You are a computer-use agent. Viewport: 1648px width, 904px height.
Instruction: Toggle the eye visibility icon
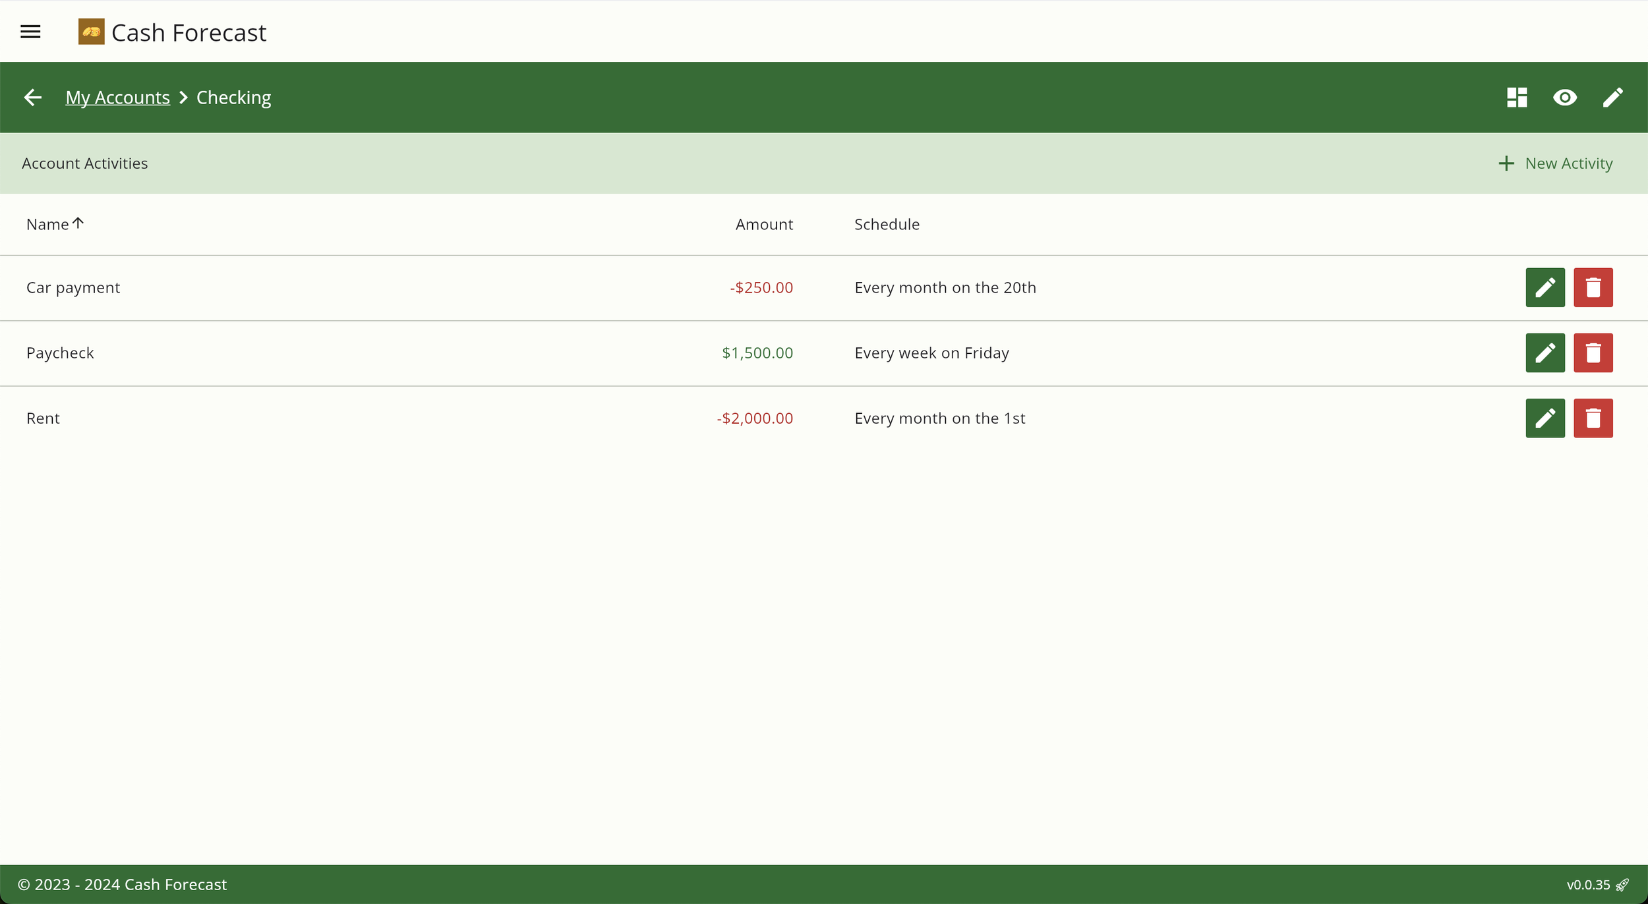click(x=1564, y=98)
